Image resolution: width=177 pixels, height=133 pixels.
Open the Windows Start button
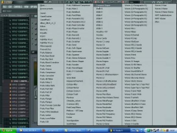coord(8,131)
